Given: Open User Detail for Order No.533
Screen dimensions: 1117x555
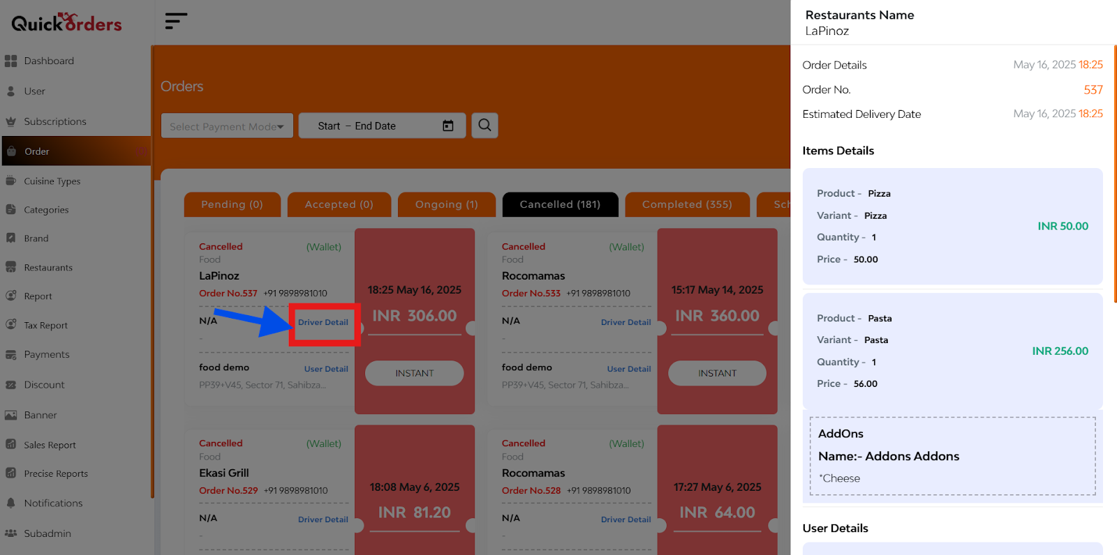Looking at the screenshot, I should coord(629,369).
